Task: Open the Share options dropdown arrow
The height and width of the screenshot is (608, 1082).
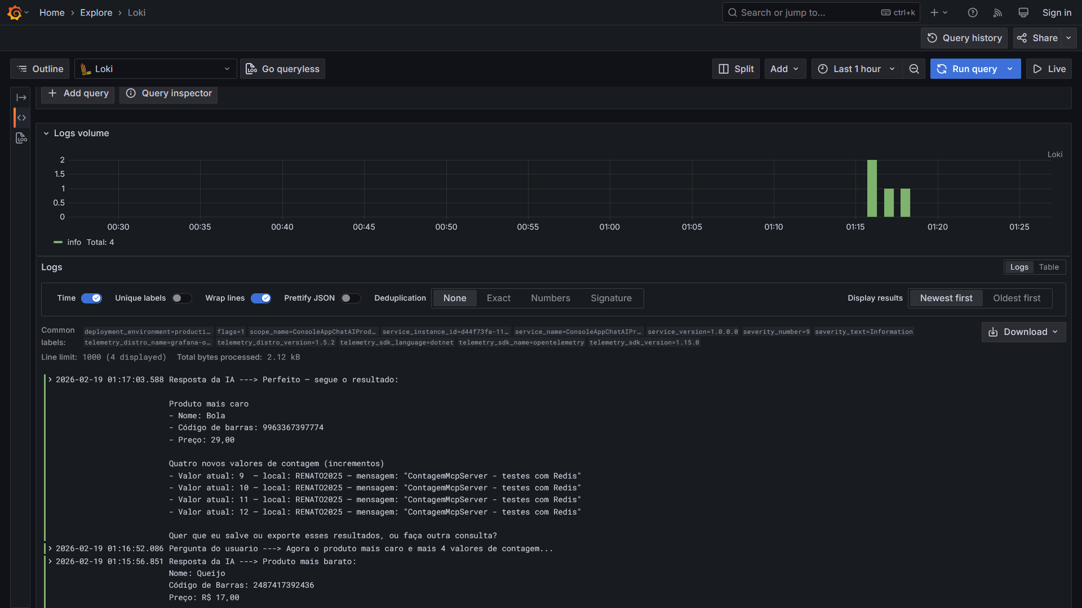Action: tap(1068, 38)
